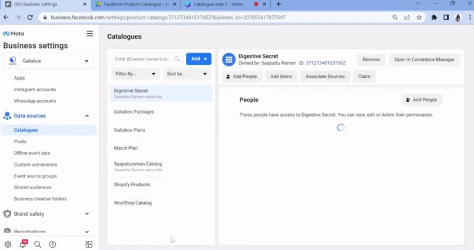The width and height of the screenshot is (474, 250).
Task: Collapse the Data sources section chevron
Action: point(87,116)
